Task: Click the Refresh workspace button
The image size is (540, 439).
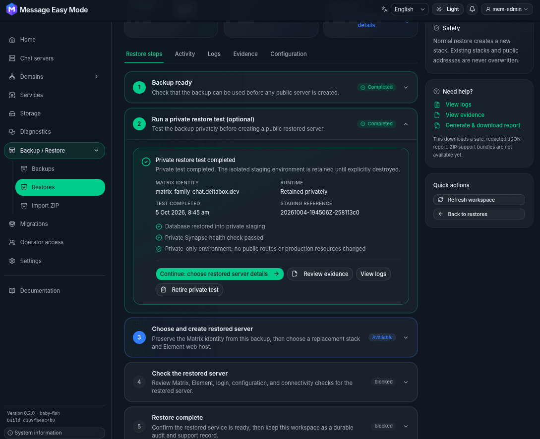Action: tap(479, 200)
